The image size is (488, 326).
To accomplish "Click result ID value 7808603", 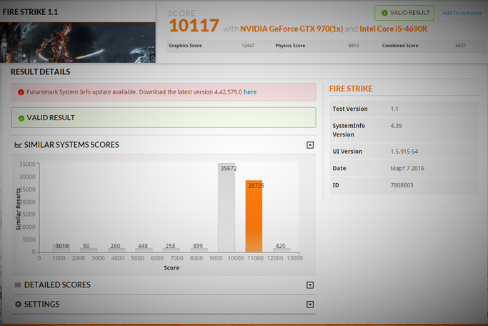I will click(x=402, y=185).
